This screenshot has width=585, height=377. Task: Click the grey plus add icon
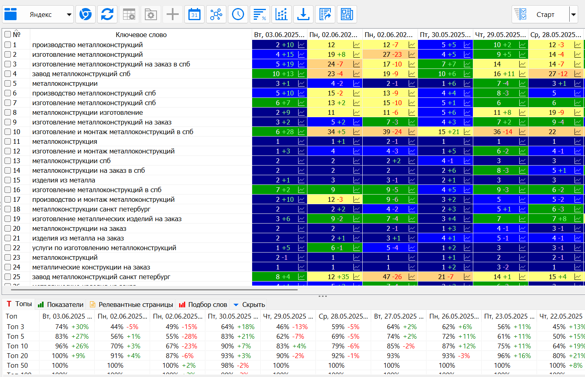pyautogui.click(x=173, y=14)
